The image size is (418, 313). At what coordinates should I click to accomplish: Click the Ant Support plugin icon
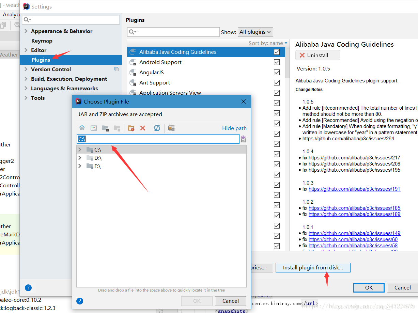tap(133, 83)
